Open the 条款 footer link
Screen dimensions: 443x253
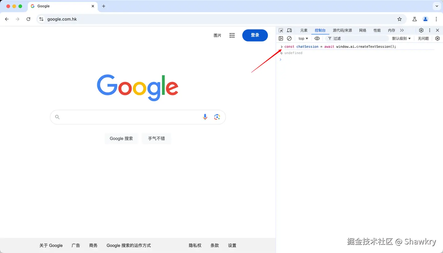point(215,246)
